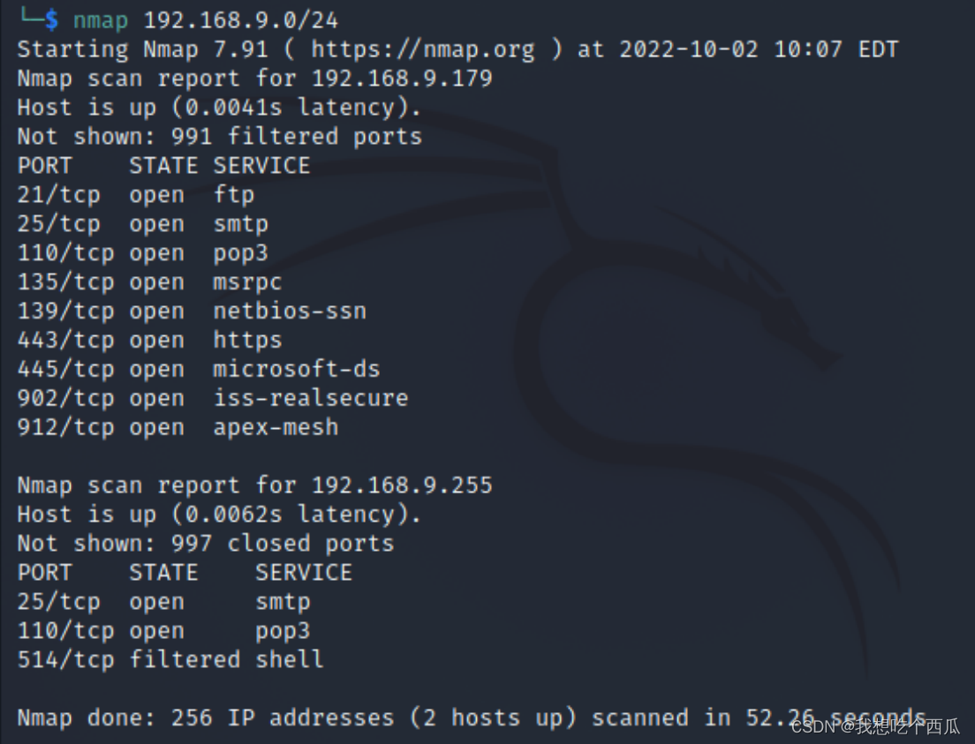Click the CSDN watermark text

(875, 726)
